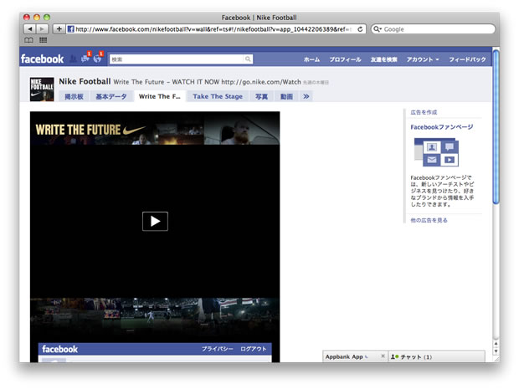The image size is (519, 389).
Task: Click the scrollbar down arrow
Action: pyautogui.click(x=496, y=351)
